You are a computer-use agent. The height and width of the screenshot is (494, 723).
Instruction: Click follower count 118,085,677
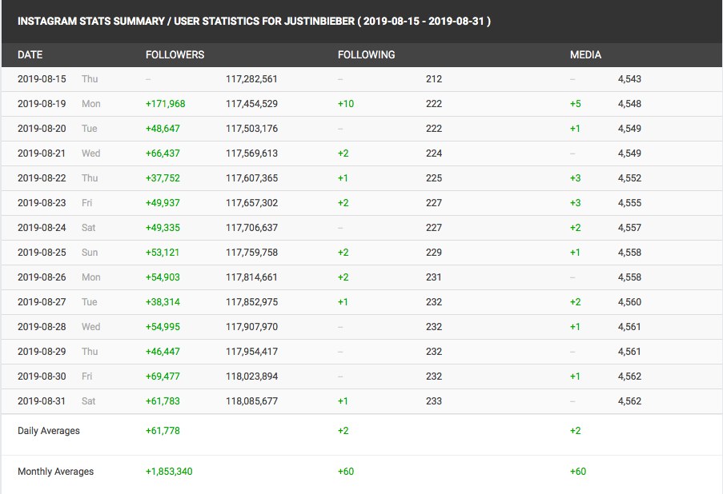[251, 402]
